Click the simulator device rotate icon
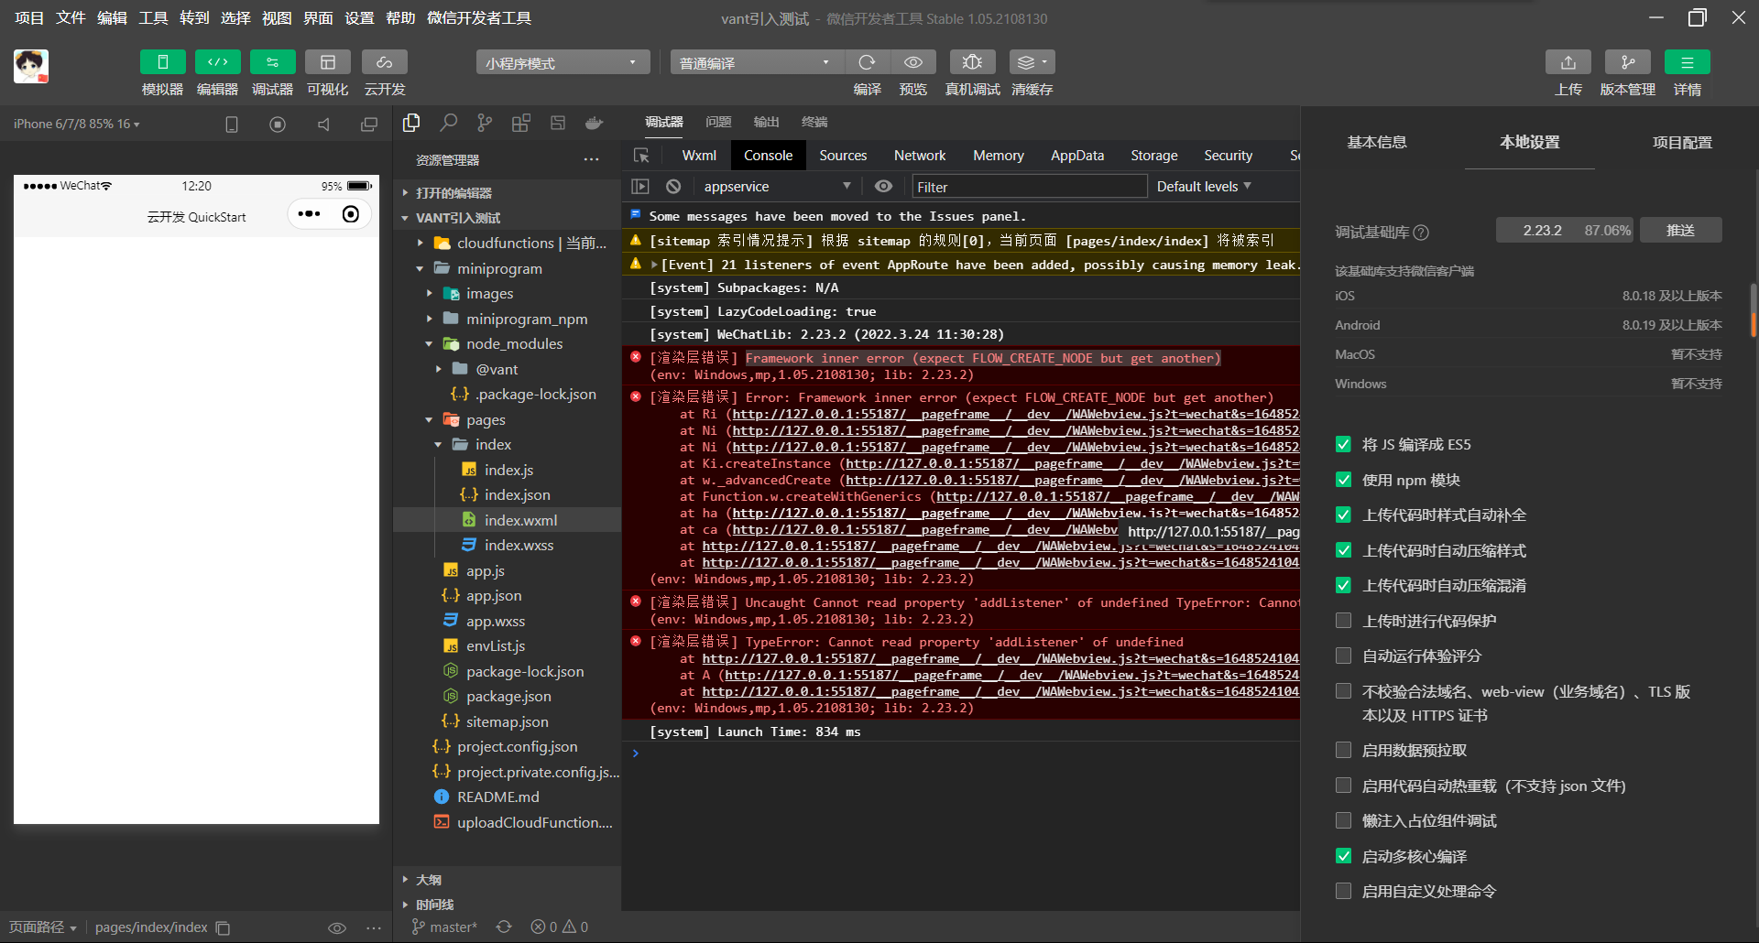 pos(232,125)
